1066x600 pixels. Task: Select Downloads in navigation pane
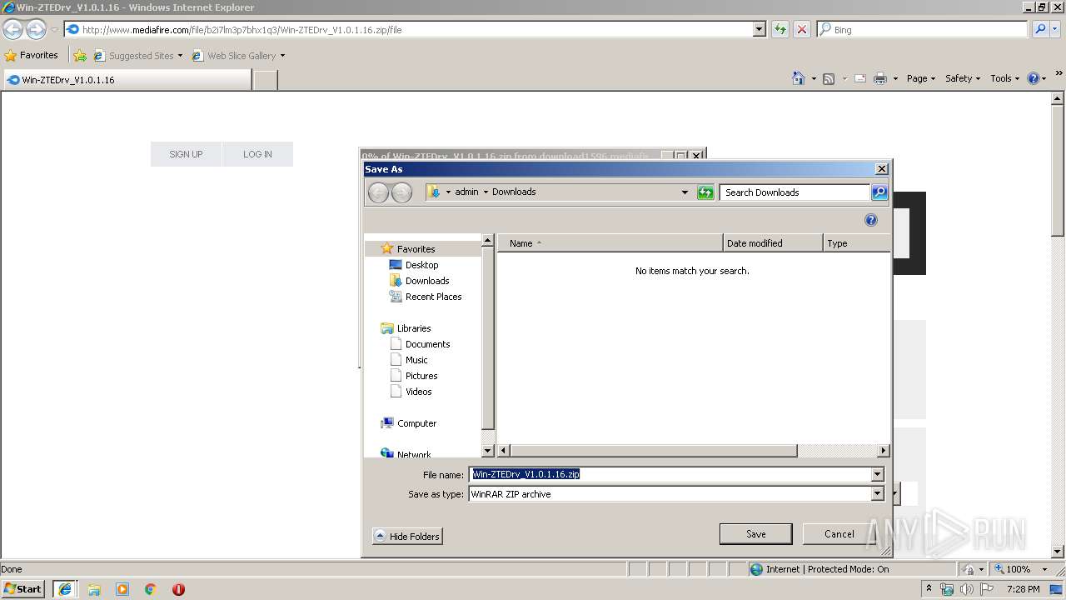tap(426, 281)
